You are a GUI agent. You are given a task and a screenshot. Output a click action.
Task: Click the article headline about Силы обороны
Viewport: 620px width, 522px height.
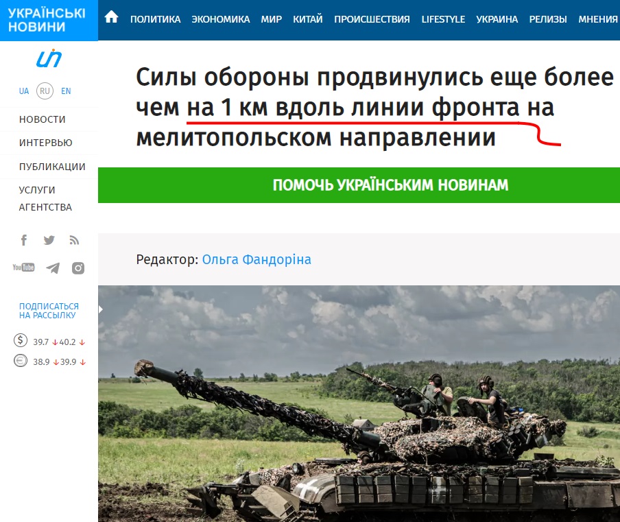(x=375, y=107)
